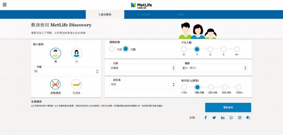Screen dimensions: 283x135
Task: Set number of children to 3
Action: click(x=224, y=49)
